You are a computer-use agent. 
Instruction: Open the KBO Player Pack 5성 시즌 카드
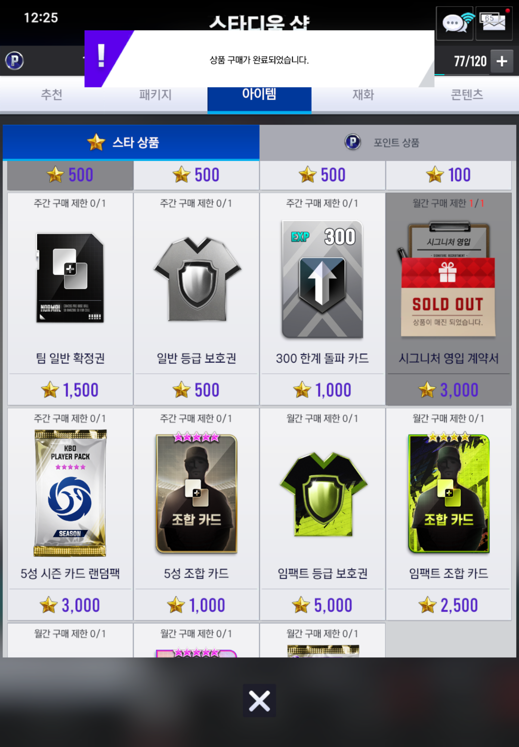coord(70,493)
